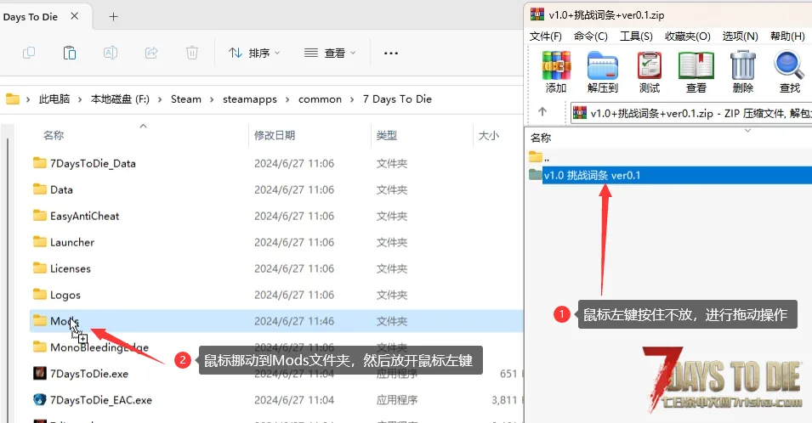
Task: Click the Licenses folder icon
Action: pyautogui.click(x=39, y=268)
